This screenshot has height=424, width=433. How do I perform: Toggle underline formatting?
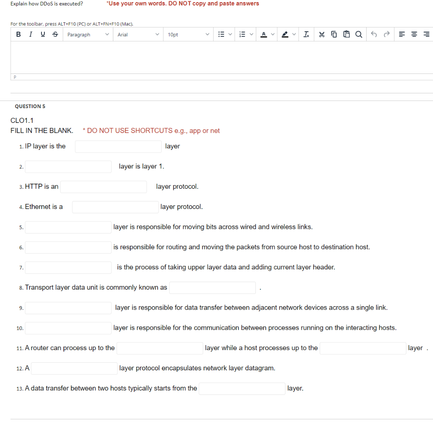coord(43,34)
